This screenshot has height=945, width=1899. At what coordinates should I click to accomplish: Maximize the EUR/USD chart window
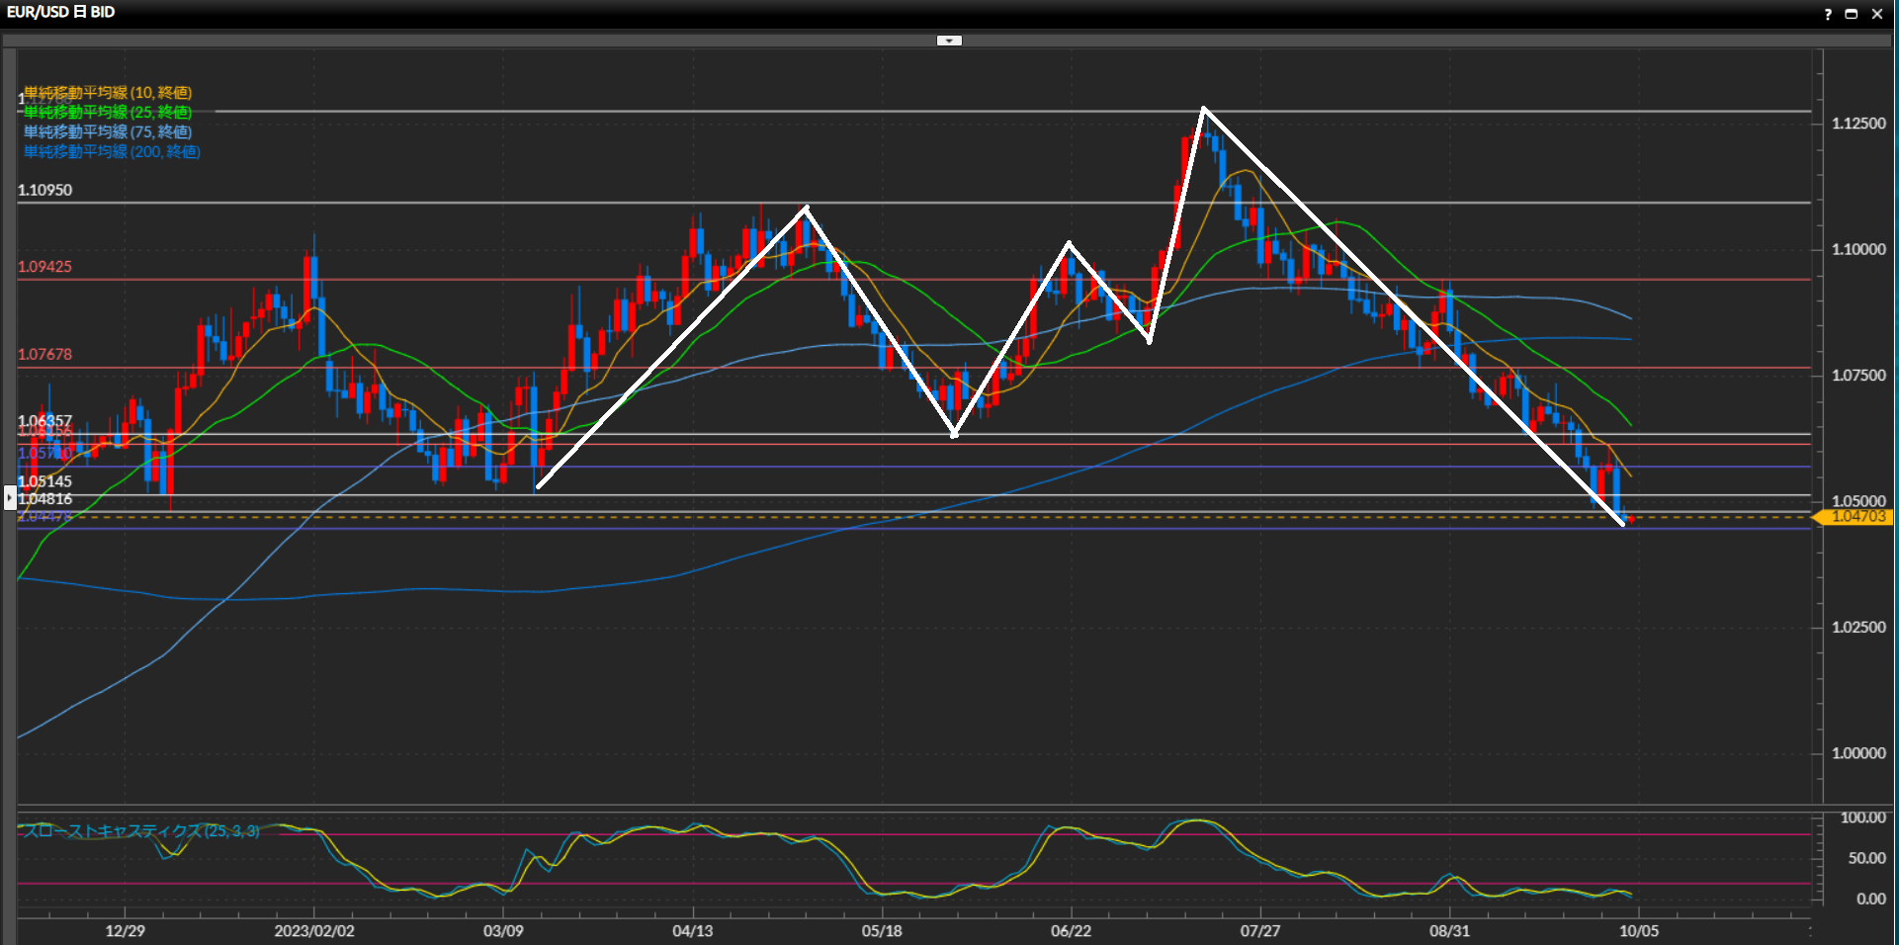(1852, 14)
